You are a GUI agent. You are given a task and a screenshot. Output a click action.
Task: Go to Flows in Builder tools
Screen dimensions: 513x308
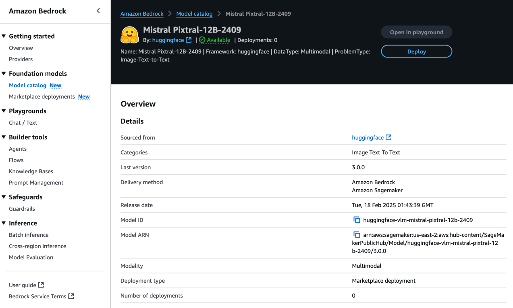[16, 160]
